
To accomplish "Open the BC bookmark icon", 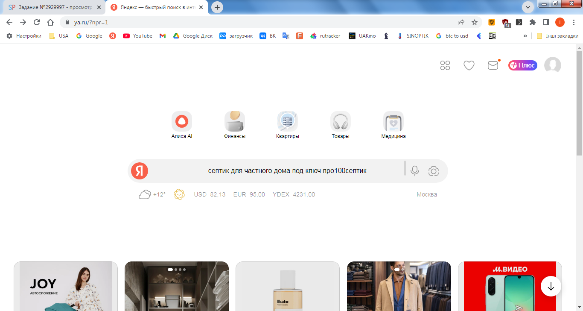I will (492, 36).
